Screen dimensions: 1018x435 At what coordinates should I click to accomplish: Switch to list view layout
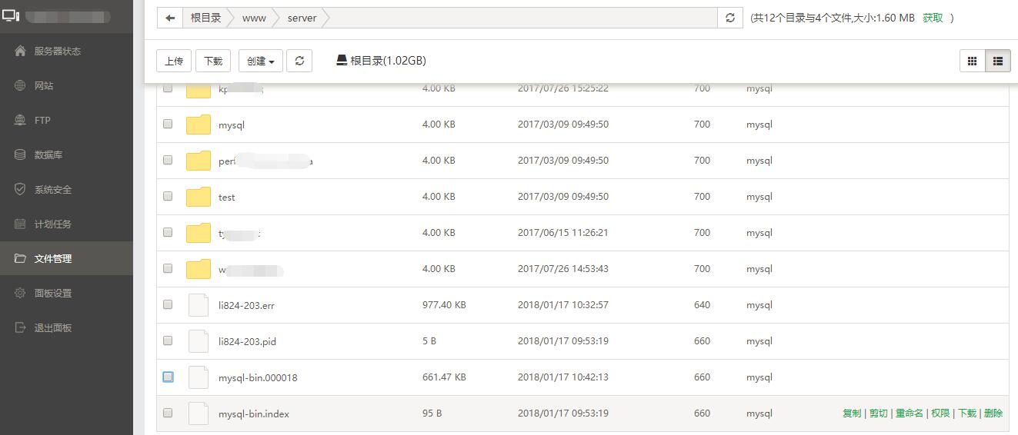(997, 61)
